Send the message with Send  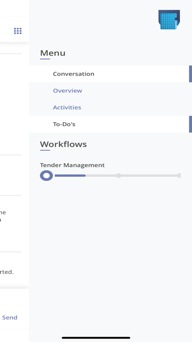coord(10,317)
